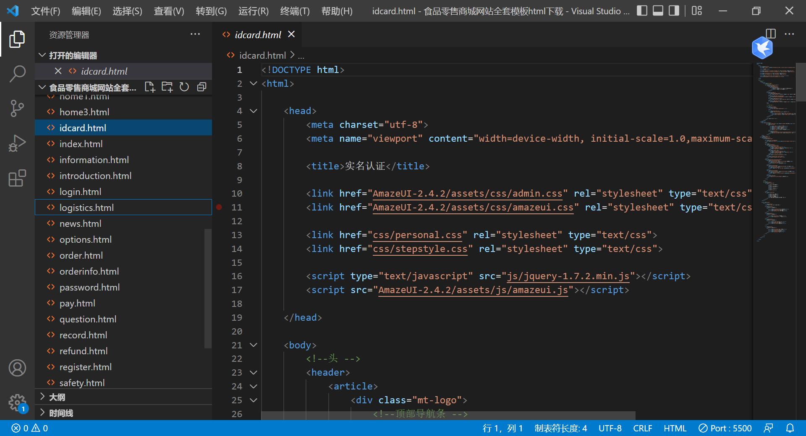This screenshot has height=436, width=806.
Task: Open register.html in the explorer
Action: click(x=123, y=367)
